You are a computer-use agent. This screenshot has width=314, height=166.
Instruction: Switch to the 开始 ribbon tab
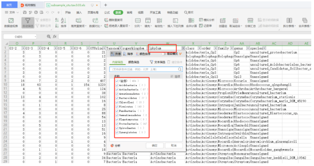click(x=68, y=12)
